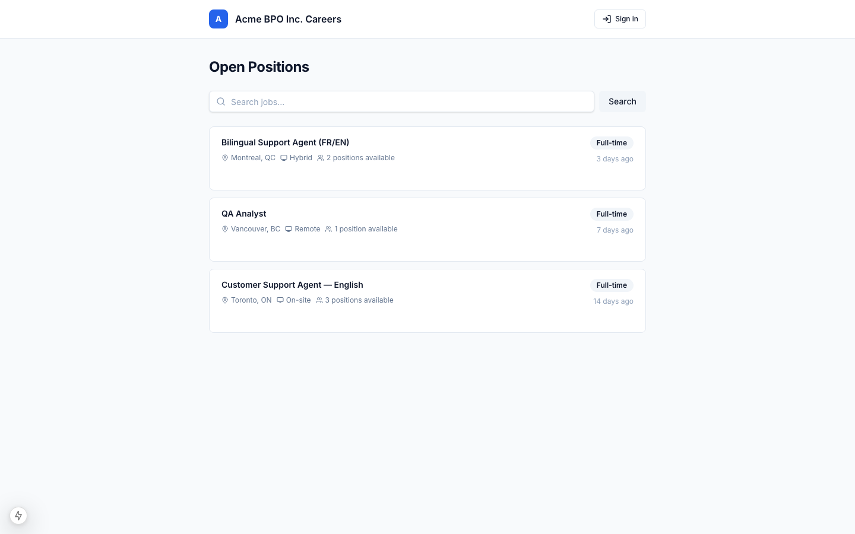This screenshot has height=534, width=855.
Task: Click the Hybrid workplace icon on Bilingual listing
Action: click(x=284, y=158)
